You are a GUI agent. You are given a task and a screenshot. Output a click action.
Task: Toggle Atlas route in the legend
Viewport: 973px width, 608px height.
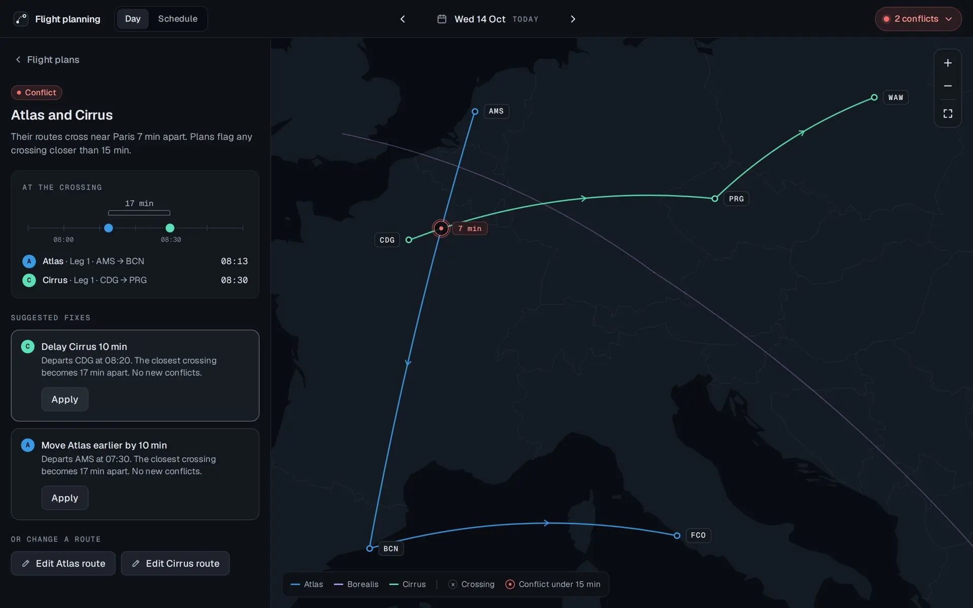pos(307,584)
